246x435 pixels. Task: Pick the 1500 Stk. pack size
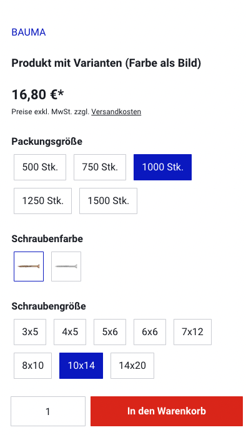(108, 201)
